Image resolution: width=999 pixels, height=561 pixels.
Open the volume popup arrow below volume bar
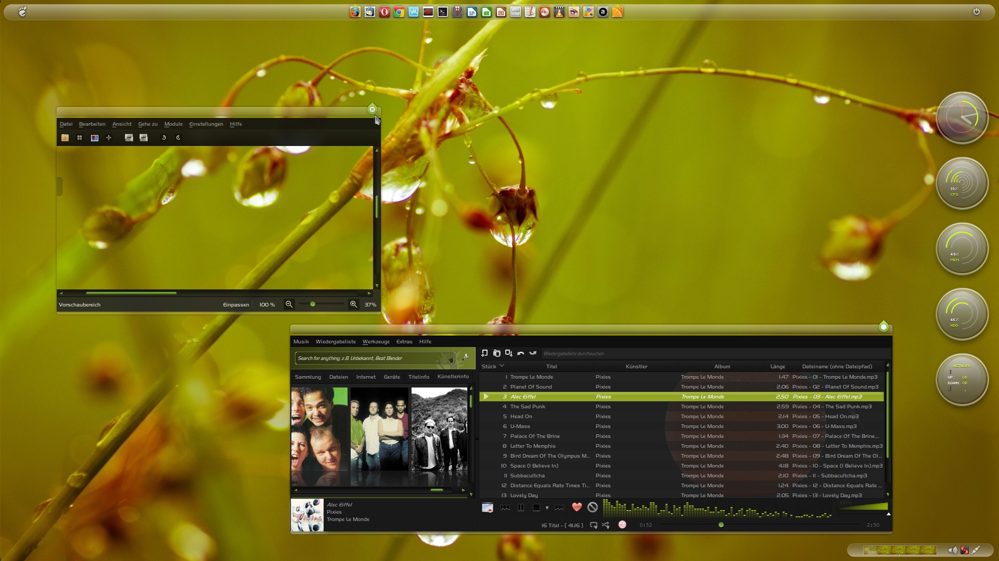(888, 514)
